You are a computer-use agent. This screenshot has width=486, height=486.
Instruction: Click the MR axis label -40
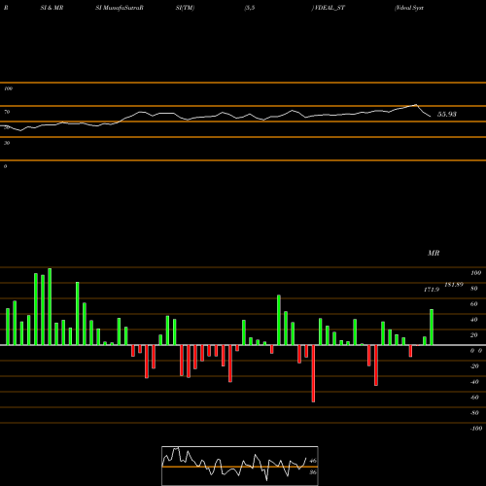474,382
